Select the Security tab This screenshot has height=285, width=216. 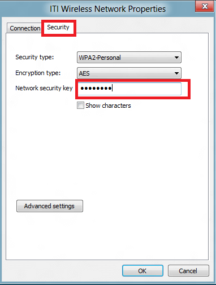click(58, 28)
